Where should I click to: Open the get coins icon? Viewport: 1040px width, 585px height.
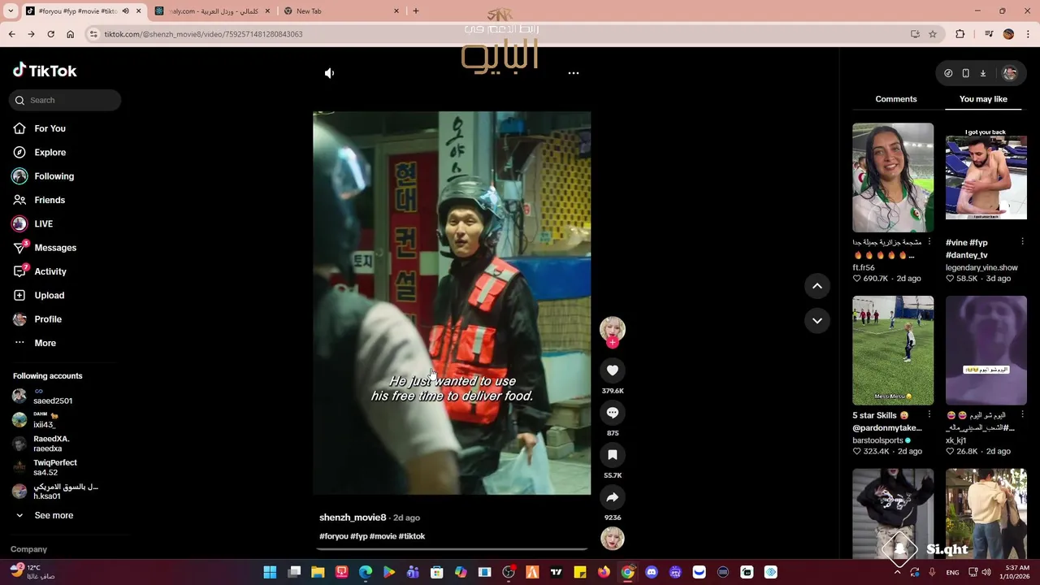pos(948,73)
